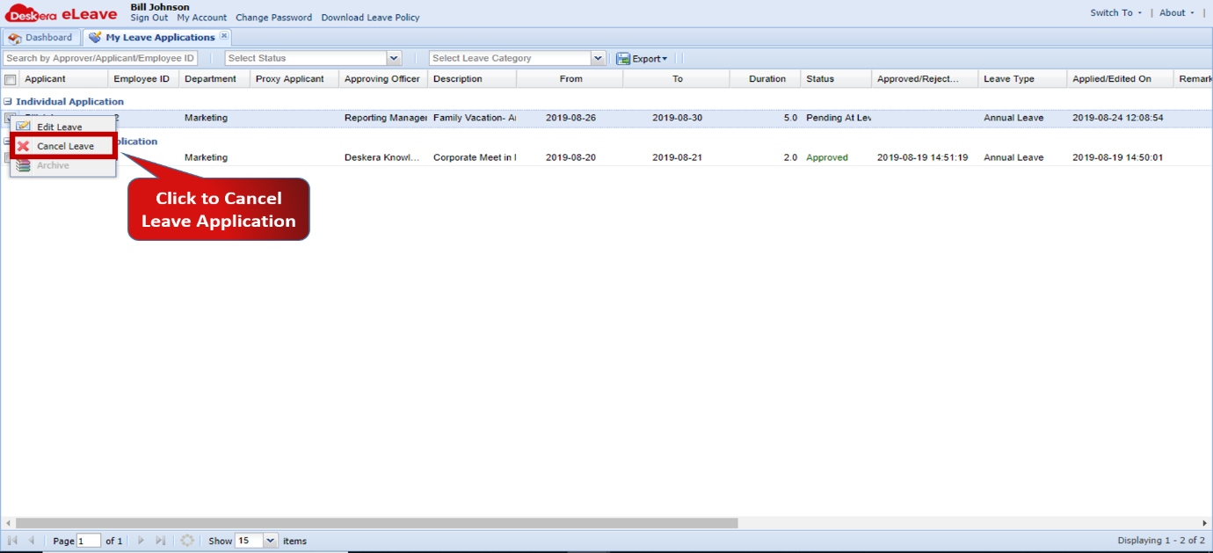Viewport: 1213px width, 553px height.
Task: Uncheck the first Individual Application row checkbox
Action: 10,118
